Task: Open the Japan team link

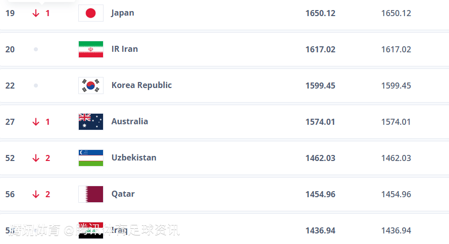Action: tap(123, 13)
